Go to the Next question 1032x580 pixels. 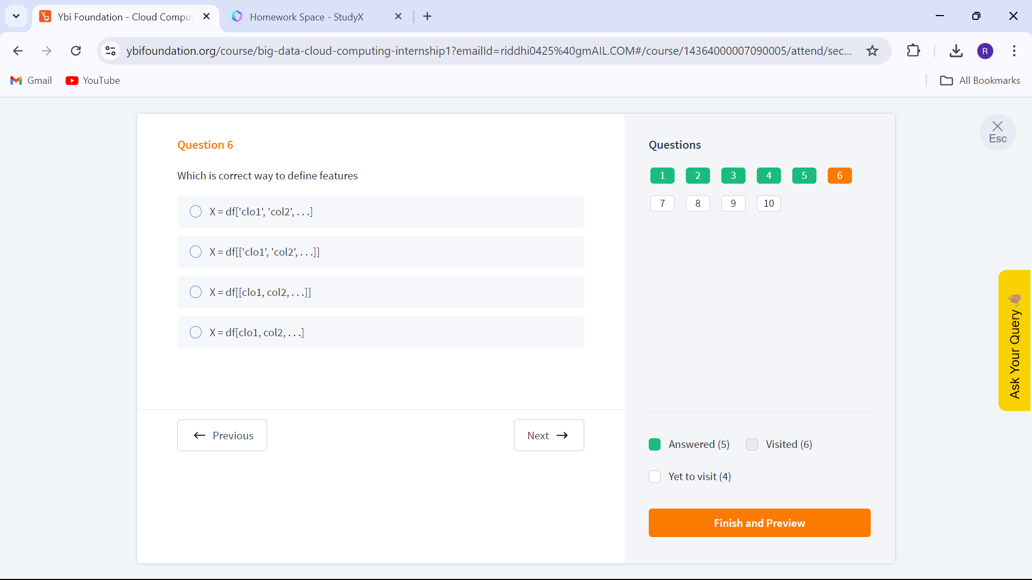click(549, 435)
